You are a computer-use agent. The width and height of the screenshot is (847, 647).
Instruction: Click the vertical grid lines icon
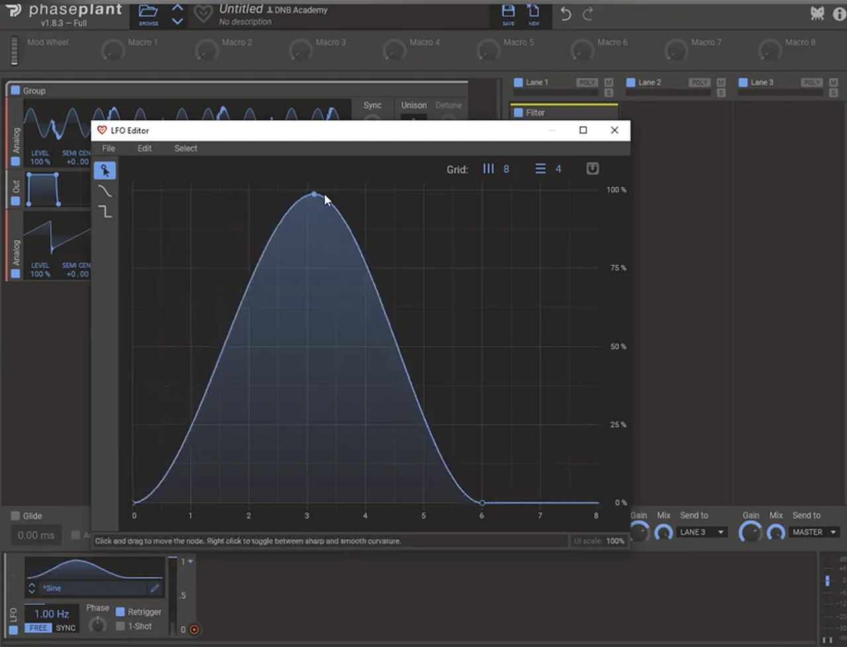[488, 169]
